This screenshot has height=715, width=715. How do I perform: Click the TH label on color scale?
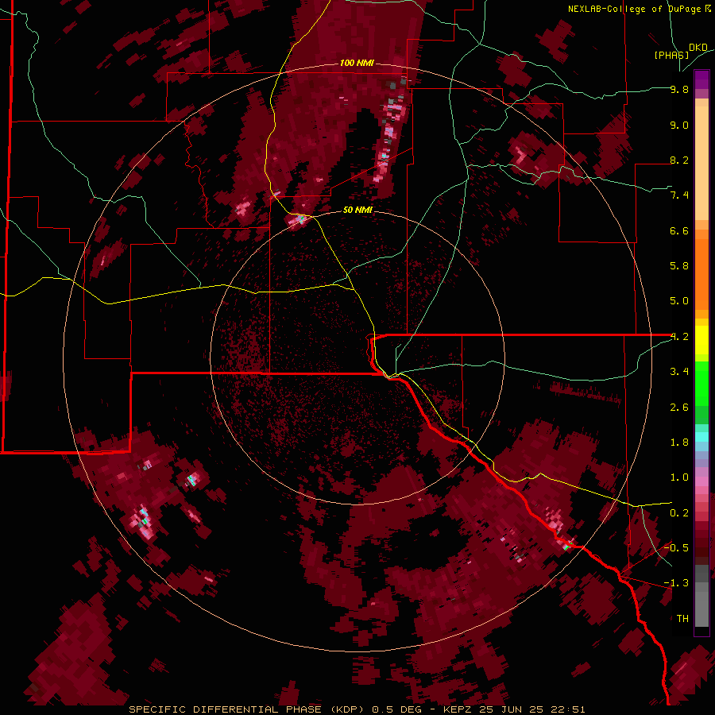click(682, 619)
